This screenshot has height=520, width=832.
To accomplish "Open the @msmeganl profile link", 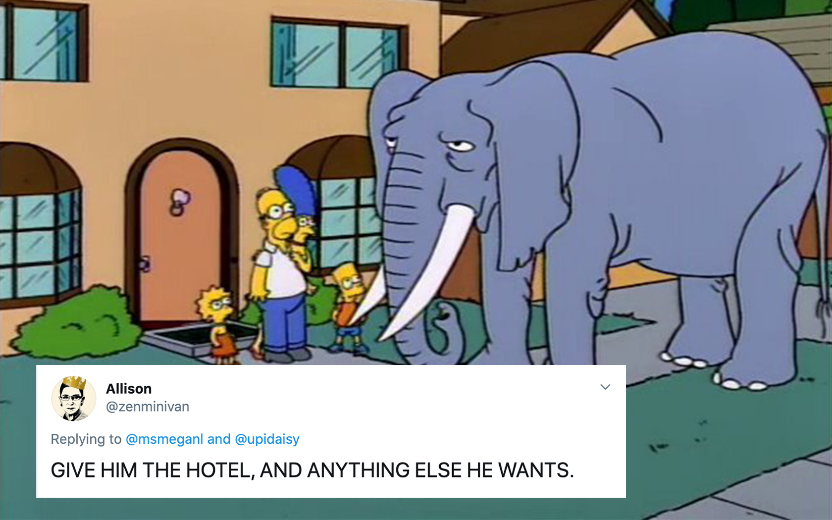I will 164,439.
